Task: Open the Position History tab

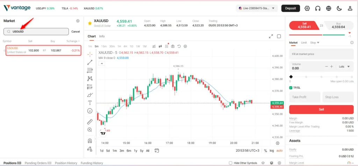Action: [66, 163]
